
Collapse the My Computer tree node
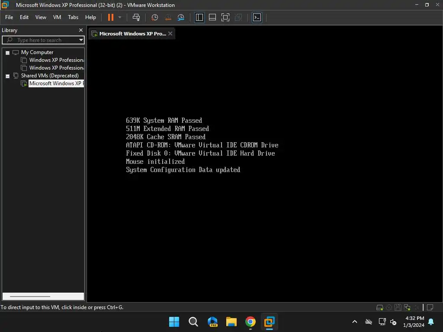click(x=8, y=53)
